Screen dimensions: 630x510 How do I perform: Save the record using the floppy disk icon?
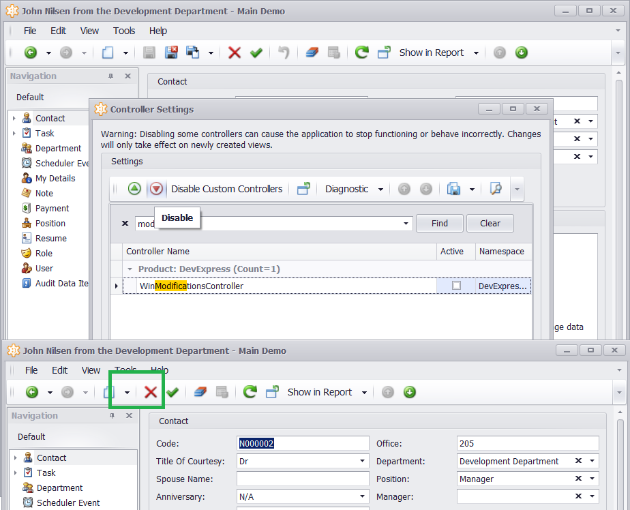[149, 52]
